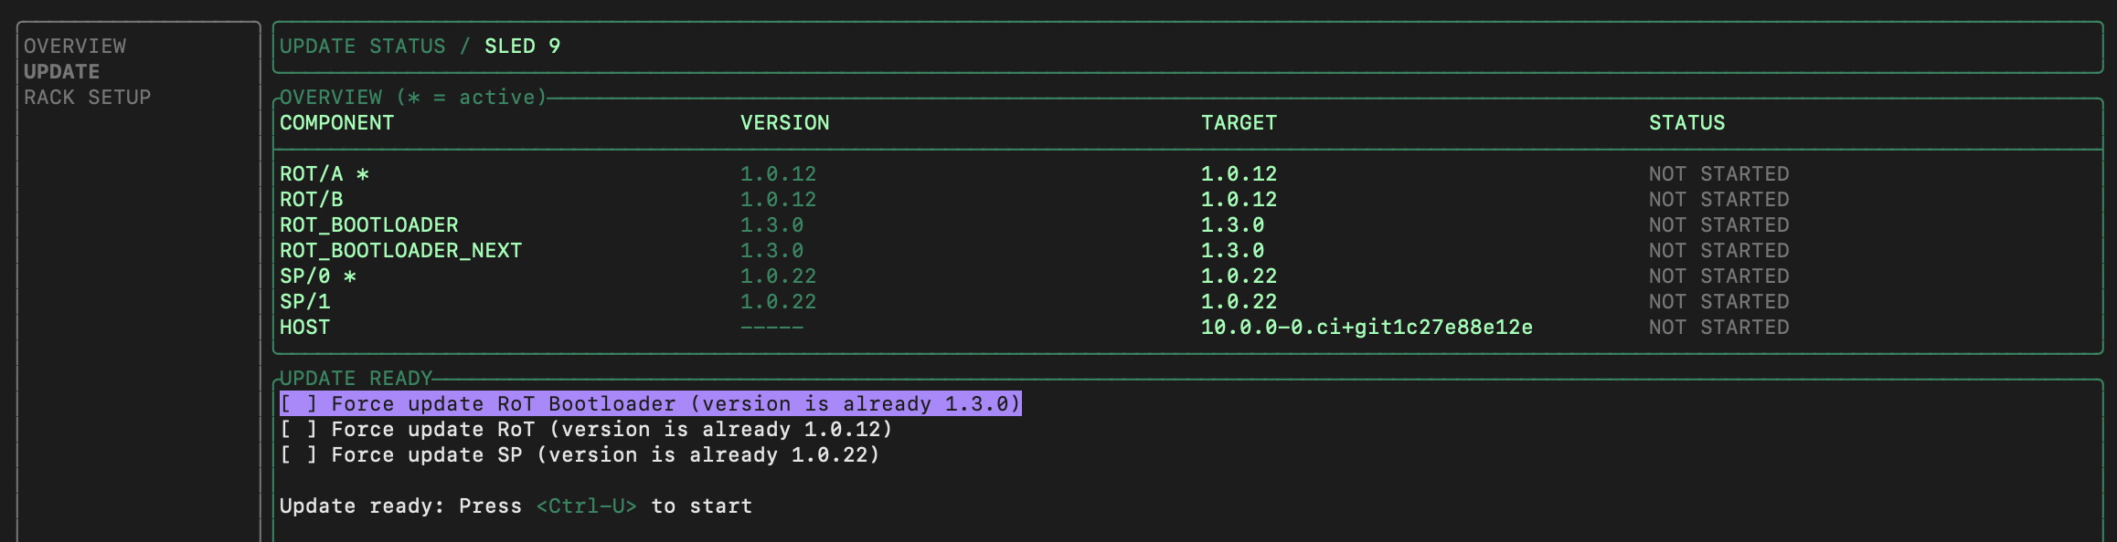The height and width of the screenshot is (542, 2117).
Task: Click the SP/0 active component row
Action: (x=317, y=276)
